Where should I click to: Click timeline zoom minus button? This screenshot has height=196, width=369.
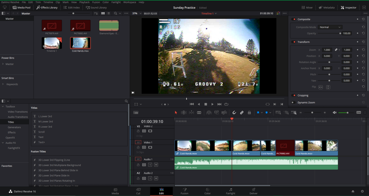point(301,113)
